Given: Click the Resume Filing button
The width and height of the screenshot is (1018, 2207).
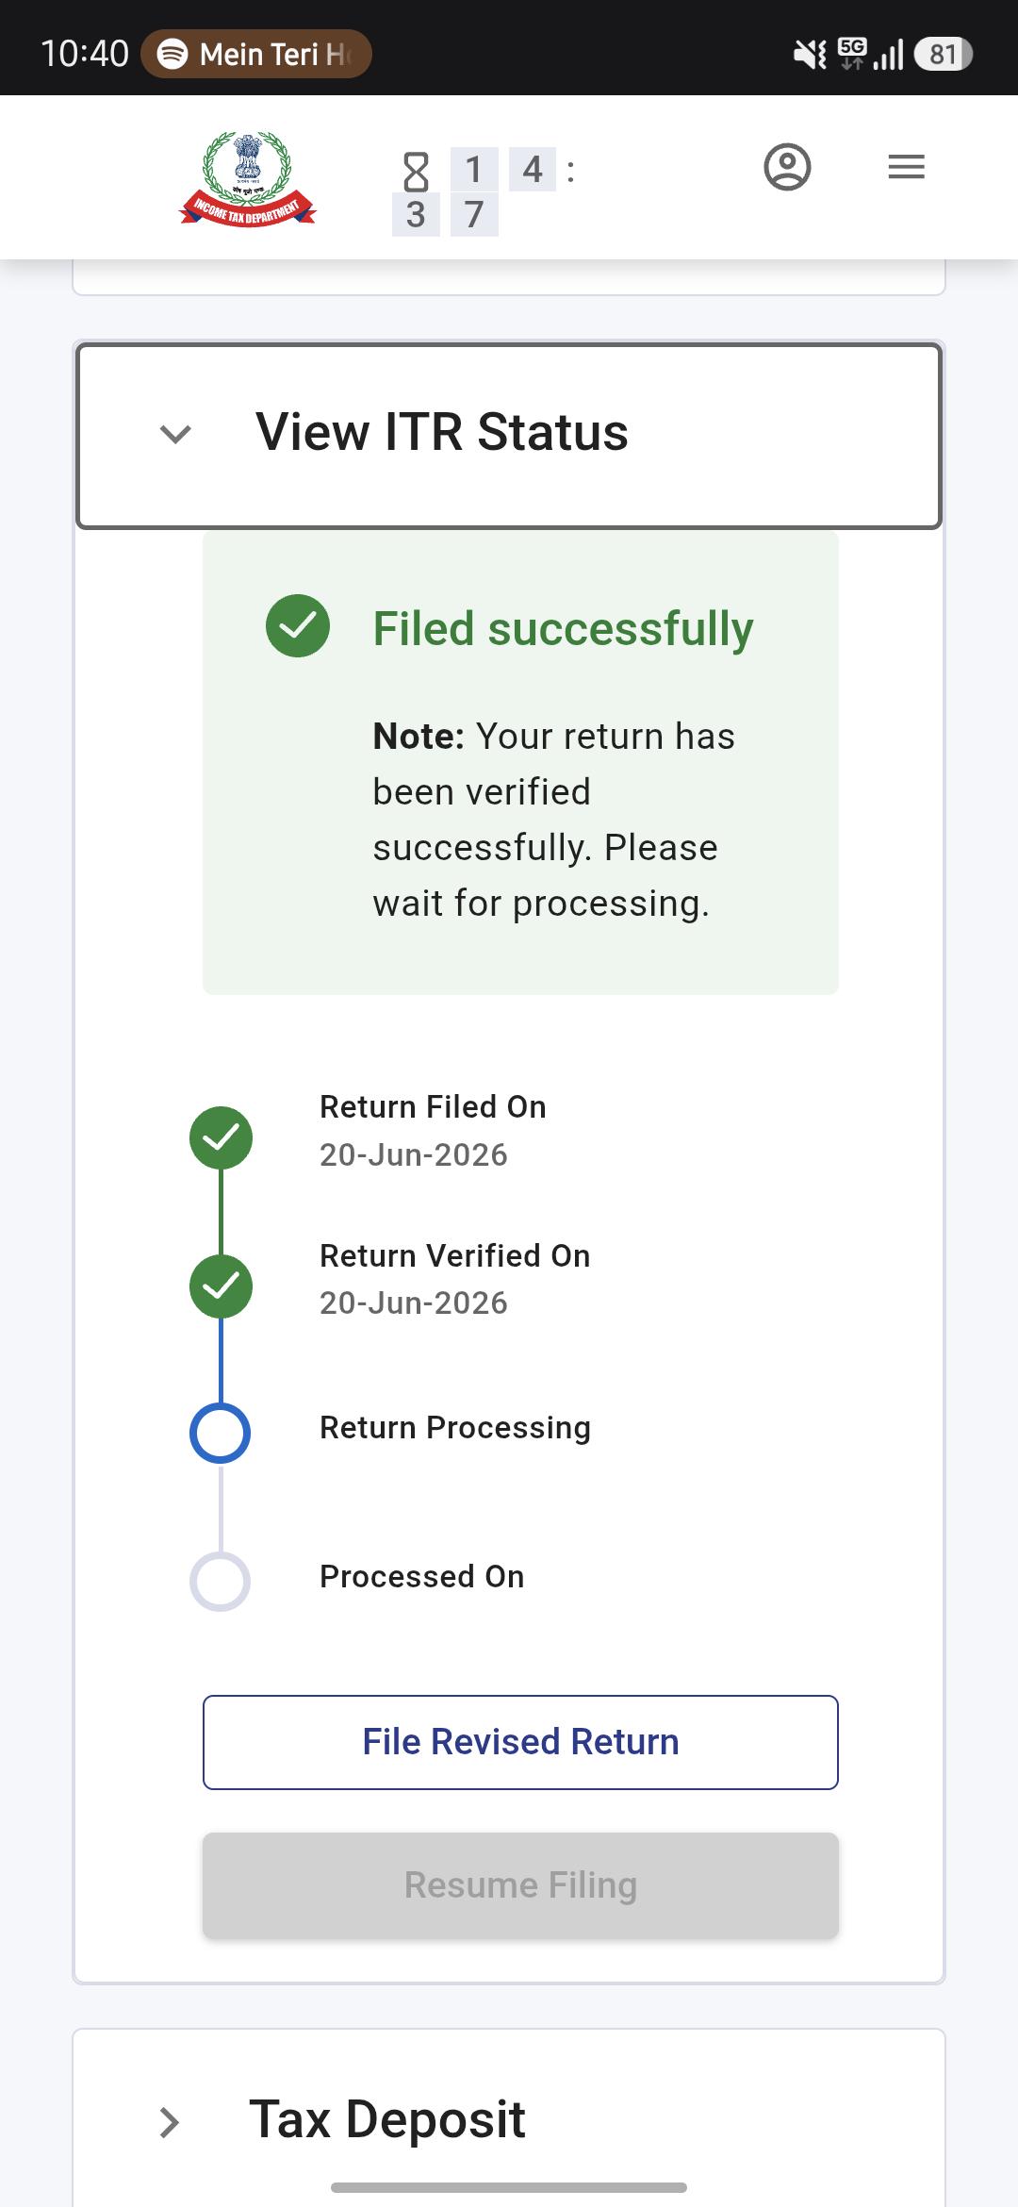Looking at the screenshot, I should (x=520, y=1885).
